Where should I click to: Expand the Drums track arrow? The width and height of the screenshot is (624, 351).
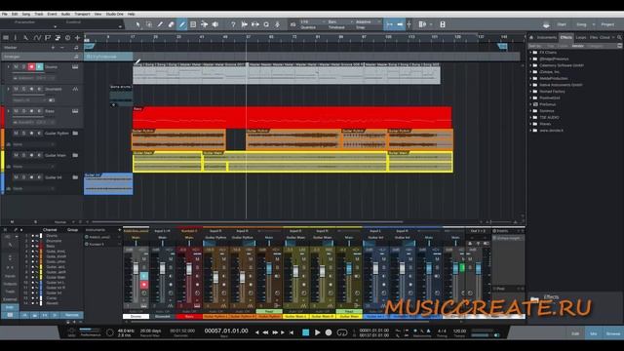[x=8, y=67]
